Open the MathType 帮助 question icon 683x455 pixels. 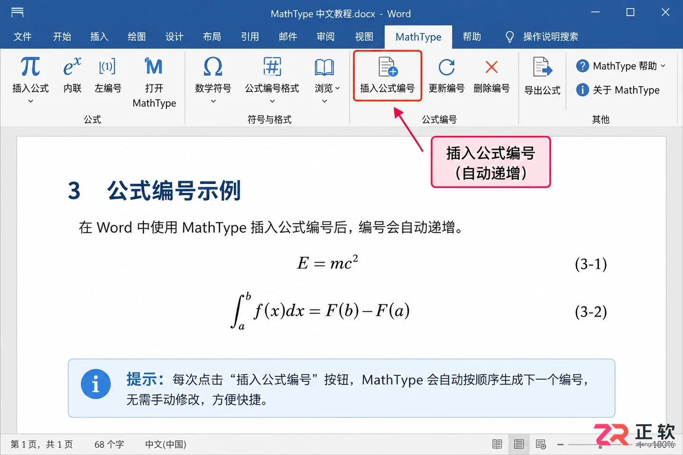[x=582, y=66]
